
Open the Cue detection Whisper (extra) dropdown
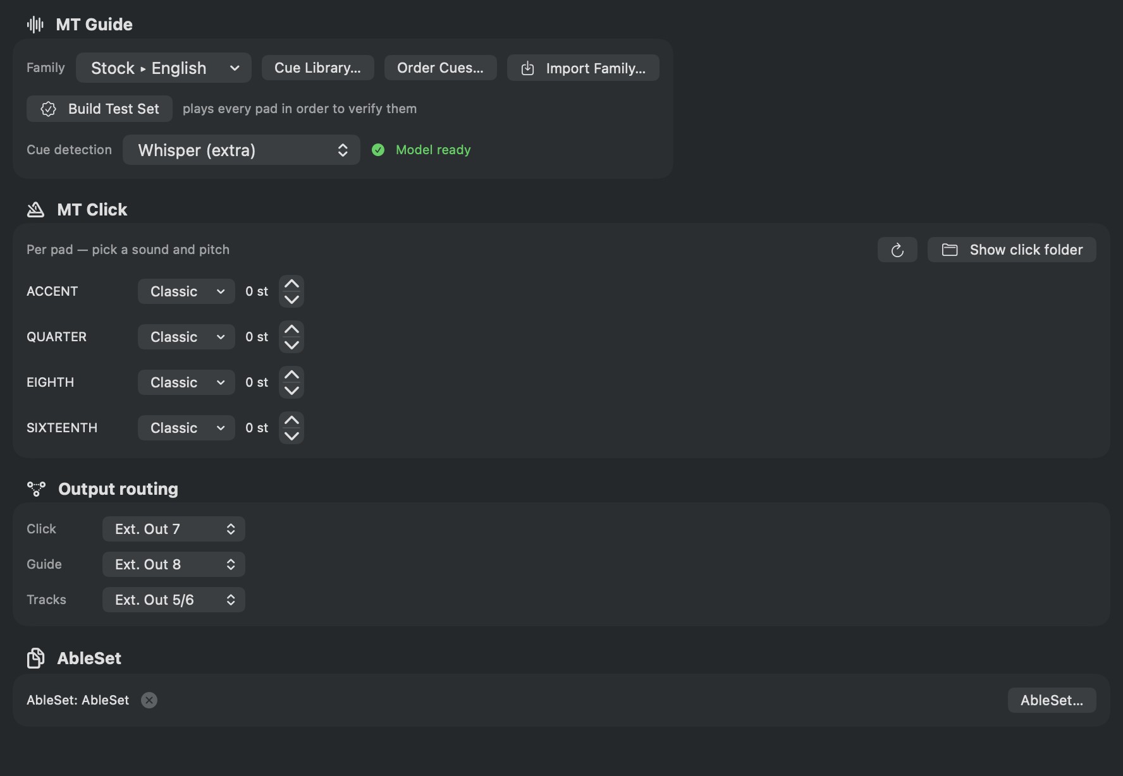[x=242, y=150]
